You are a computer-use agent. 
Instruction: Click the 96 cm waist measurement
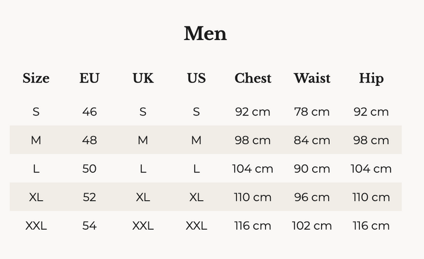[x=312, y=197]
